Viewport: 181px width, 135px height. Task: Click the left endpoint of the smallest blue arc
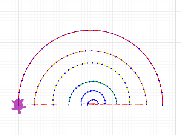pos(87,105)
